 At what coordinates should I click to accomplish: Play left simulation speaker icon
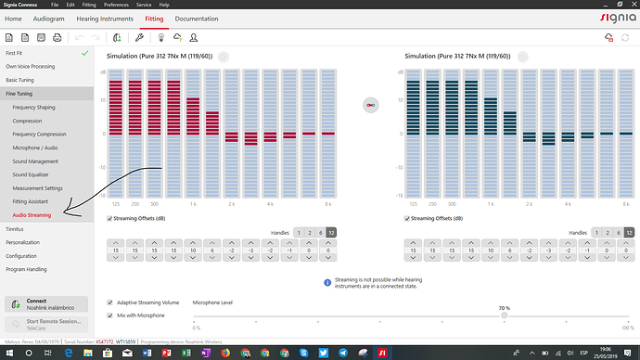(224, 57)
